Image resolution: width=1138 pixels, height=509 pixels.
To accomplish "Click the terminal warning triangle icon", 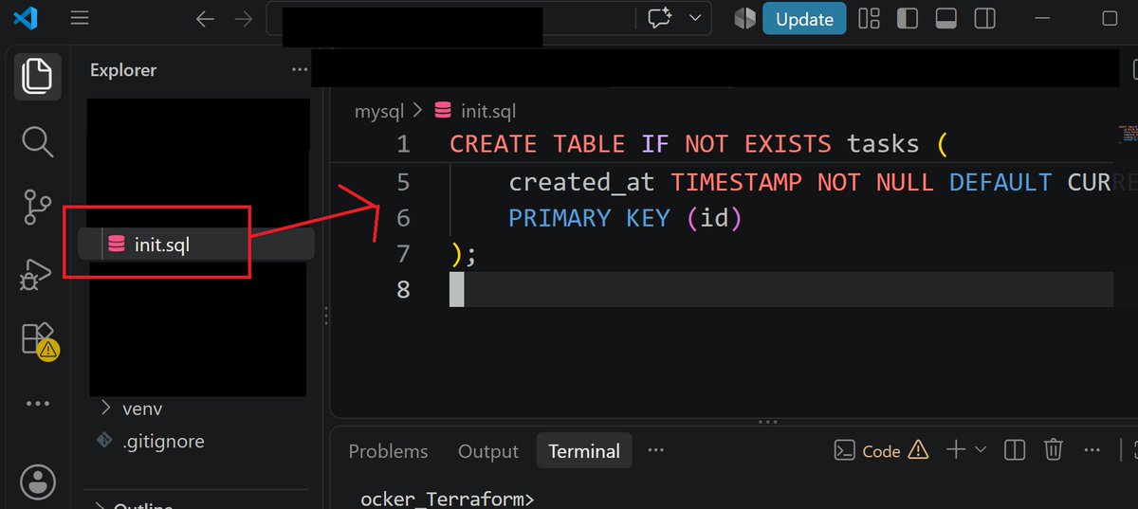I will pyautogui.click(x=918, y=450).
